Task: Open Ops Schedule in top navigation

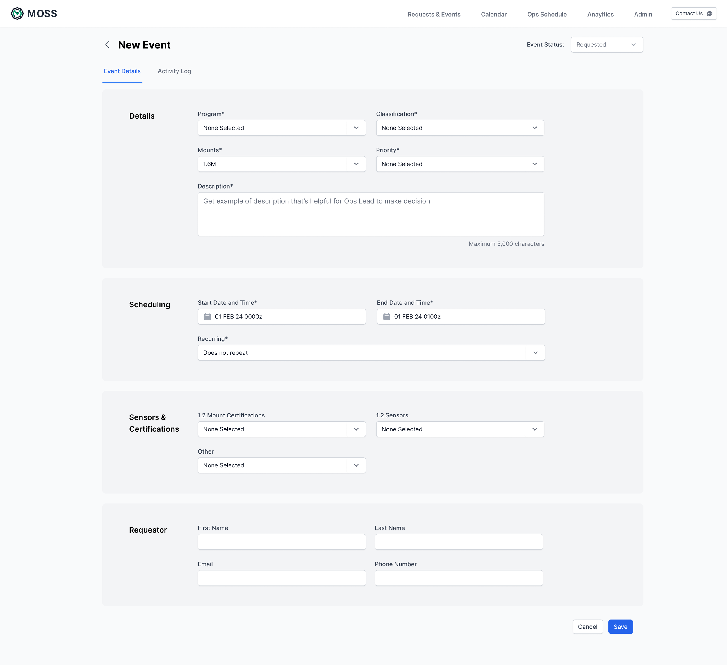Action: click(x=547, y=15)
